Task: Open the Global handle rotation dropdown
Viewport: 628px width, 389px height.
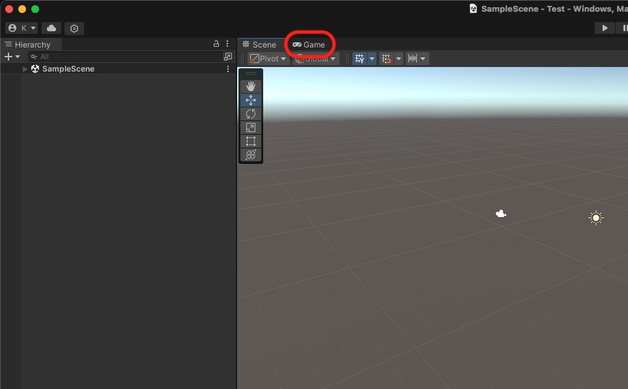Action: pyautogui.click(x=315, y=59)
